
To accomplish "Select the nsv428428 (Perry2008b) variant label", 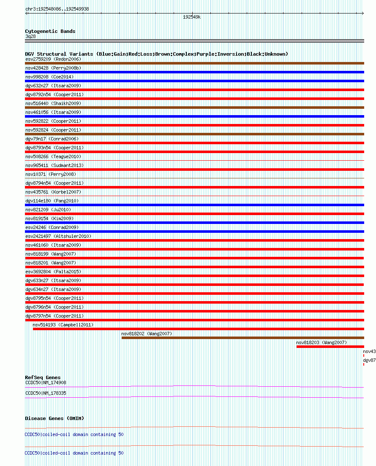I will click(x=53, y=68).
